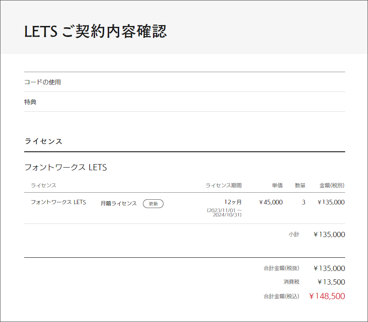Image resolution: width=368 pixels, height=322 pixels.
Task: Click the 単価 column header
Action: coord(277,185)
